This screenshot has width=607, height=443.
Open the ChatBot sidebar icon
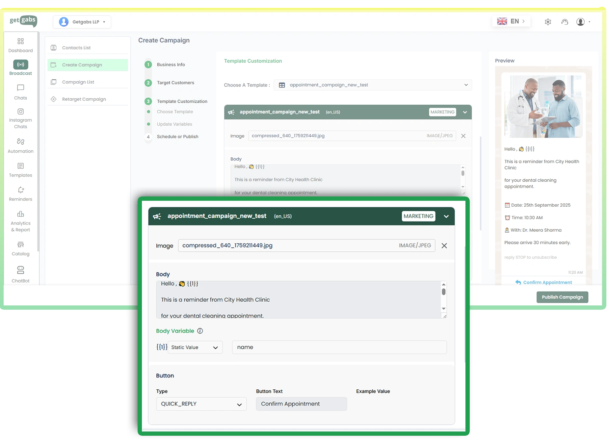click(x=20, y=270)
